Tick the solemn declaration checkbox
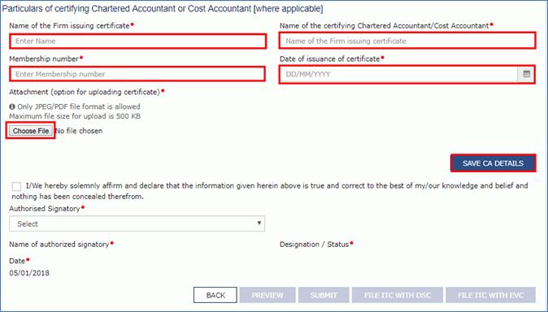The height and width of the screenshot is (312, 548). [16, 186]
